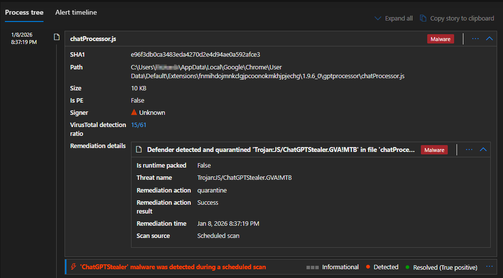
Task: Open more options for remediation details
Action: (469, 150)
